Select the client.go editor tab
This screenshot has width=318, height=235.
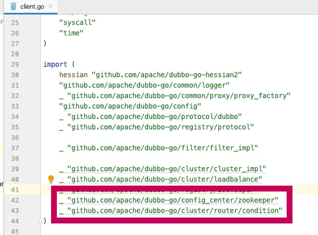pos(31,7)
